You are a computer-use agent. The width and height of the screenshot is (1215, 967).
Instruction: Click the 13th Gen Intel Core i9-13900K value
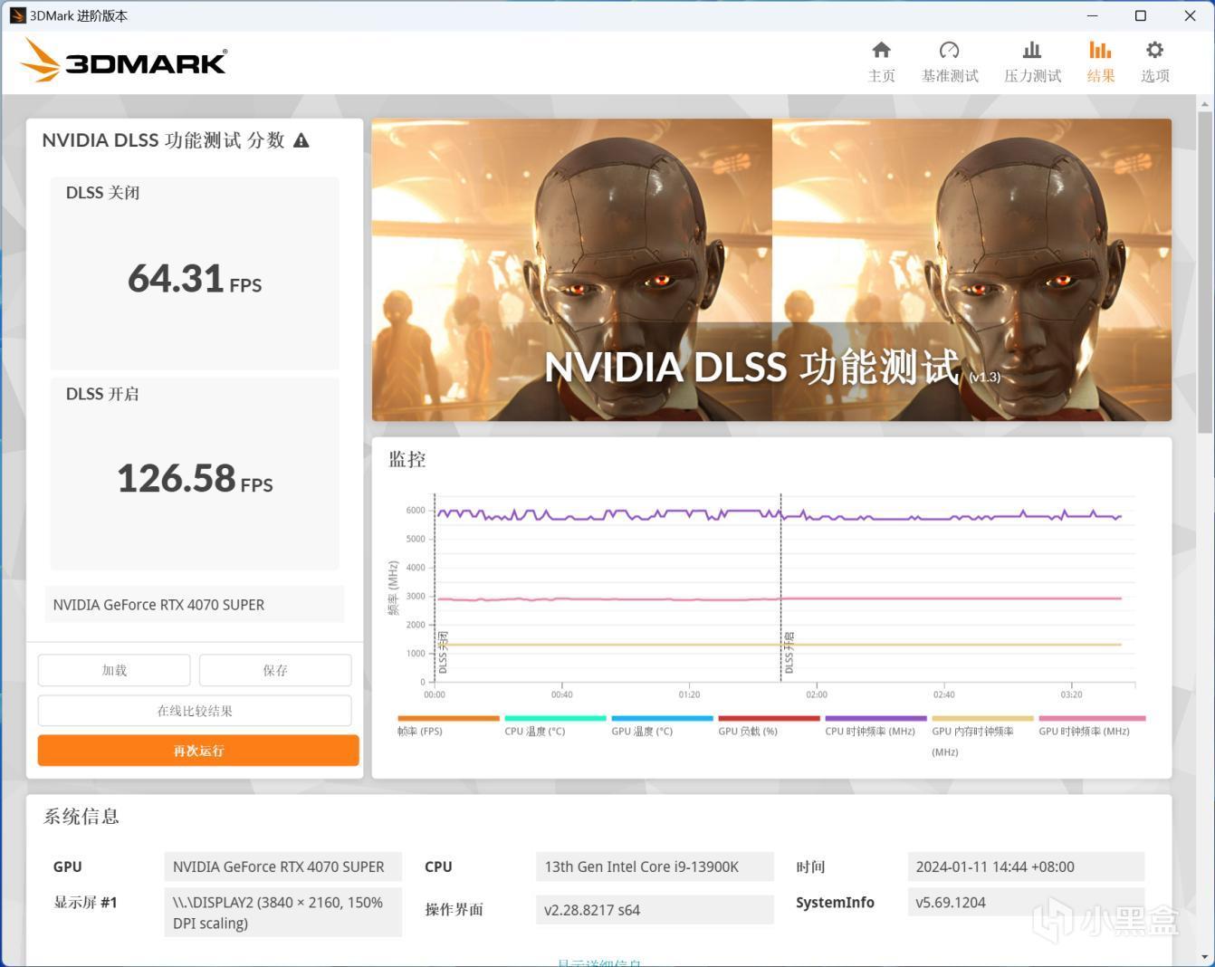655,866
